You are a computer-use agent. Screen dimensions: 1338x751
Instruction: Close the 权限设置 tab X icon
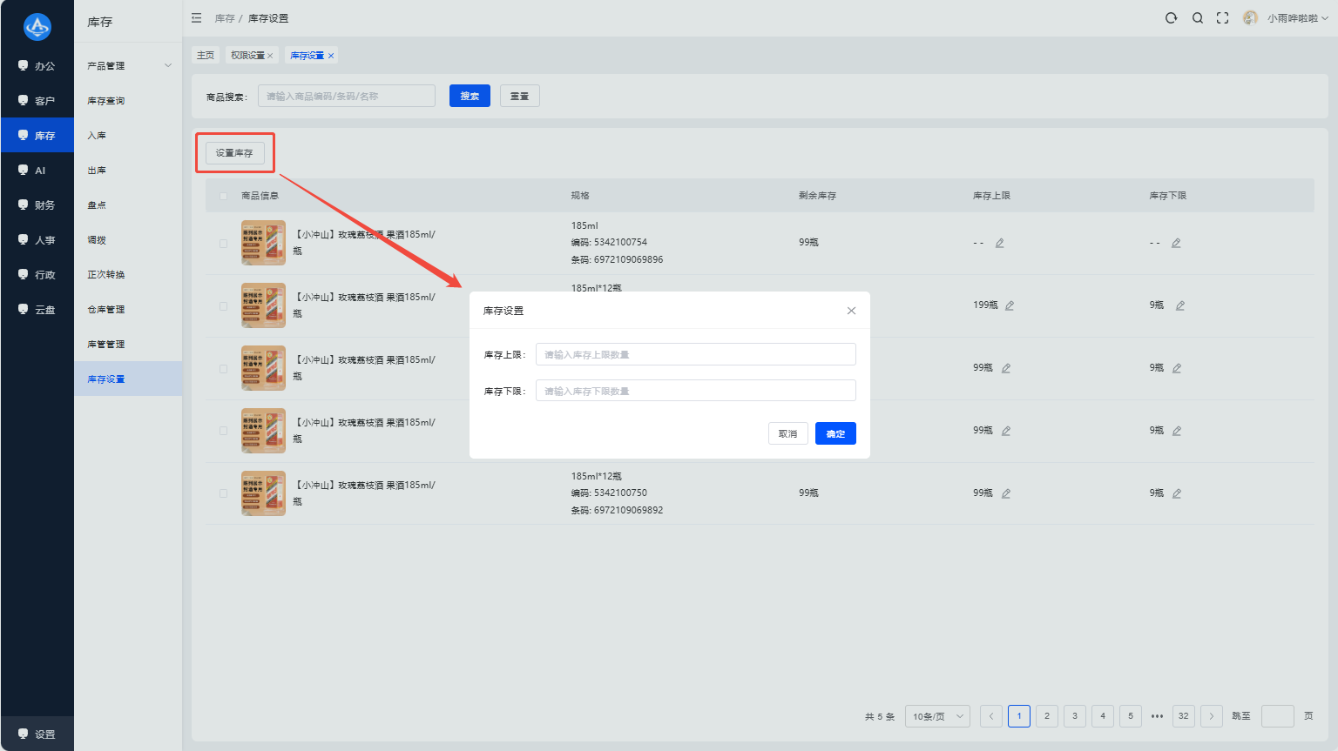(x=270, y=56)
